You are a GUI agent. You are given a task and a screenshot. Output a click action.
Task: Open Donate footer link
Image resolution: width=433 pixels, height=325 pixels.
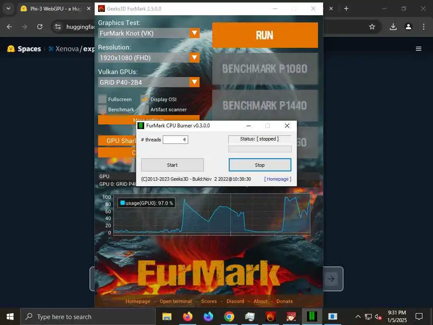click(x=285, y=301)
